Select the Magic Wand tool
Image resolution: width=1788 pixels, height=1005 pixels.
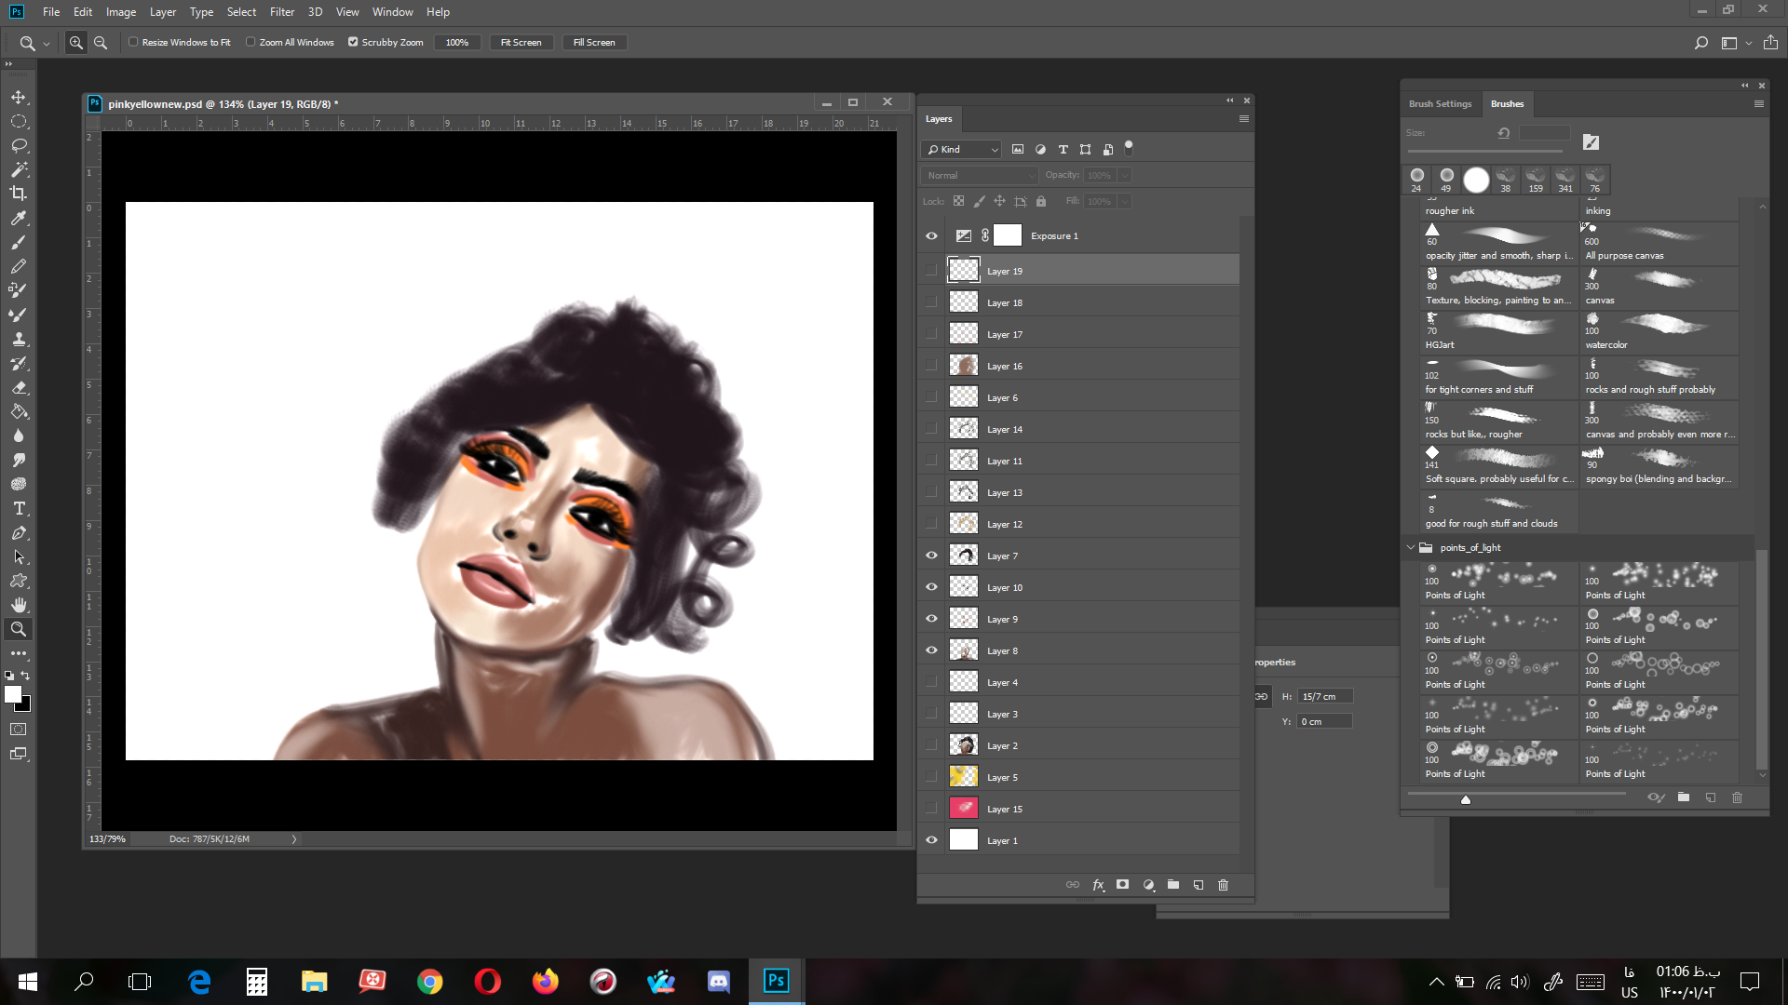(x=19, y=170)
